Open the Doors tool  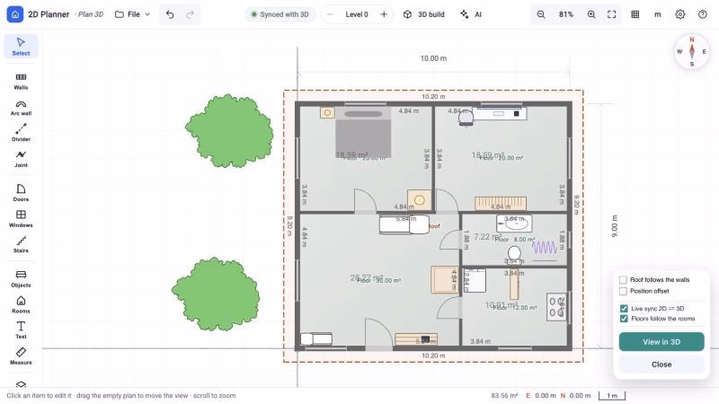pos(21,193)
